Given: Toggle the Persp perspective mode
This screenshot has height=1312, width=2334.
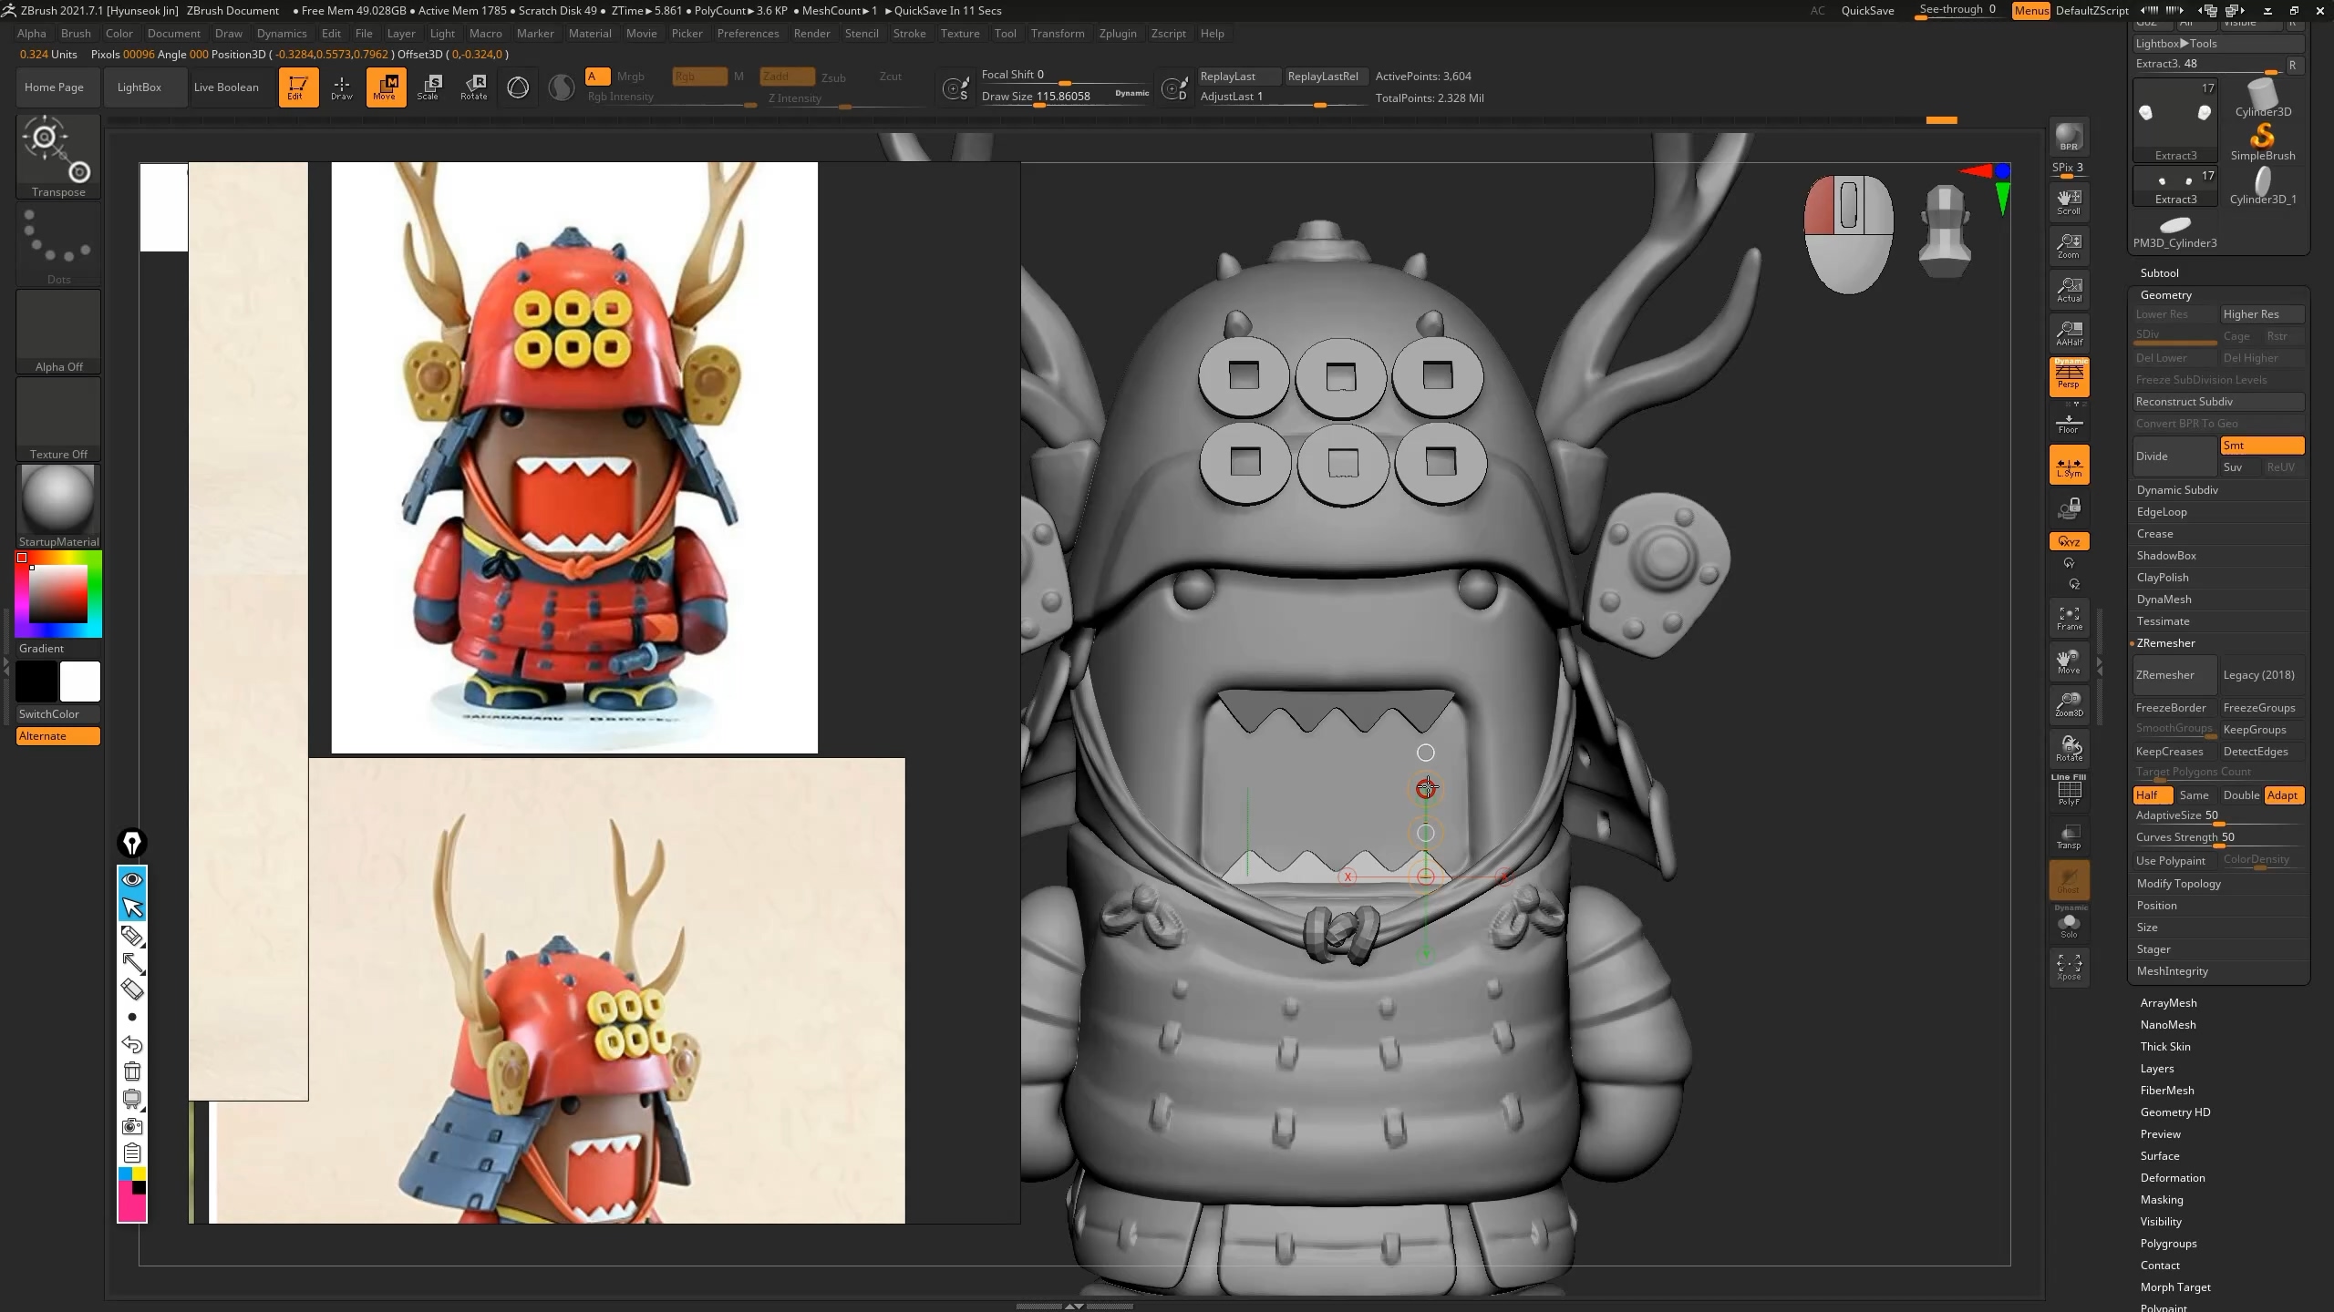Looking at the screenshot, I should [2069, 376].
